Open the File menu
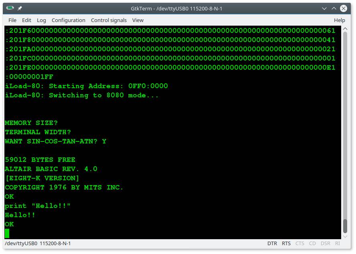This screenshot has width=356, height=254. tap(12, 20)
